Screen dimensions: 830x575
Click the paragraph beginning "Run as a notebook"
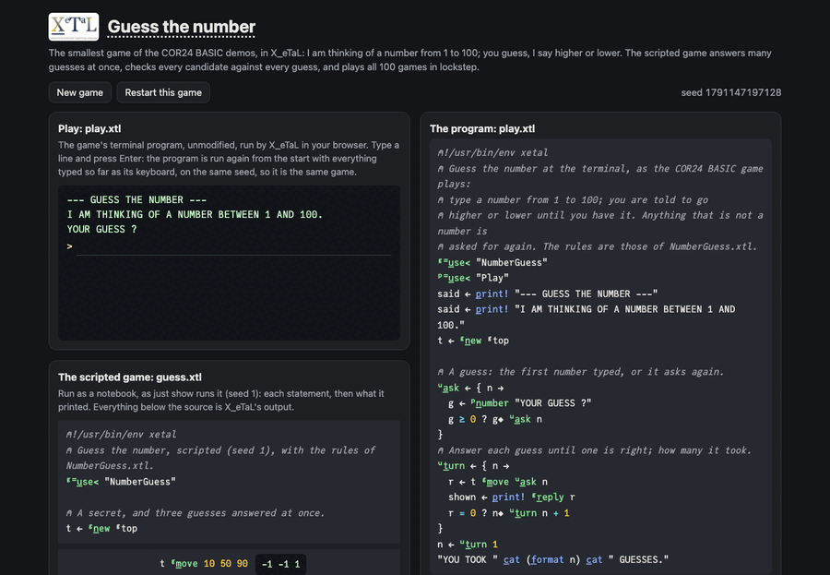point(221,401)
